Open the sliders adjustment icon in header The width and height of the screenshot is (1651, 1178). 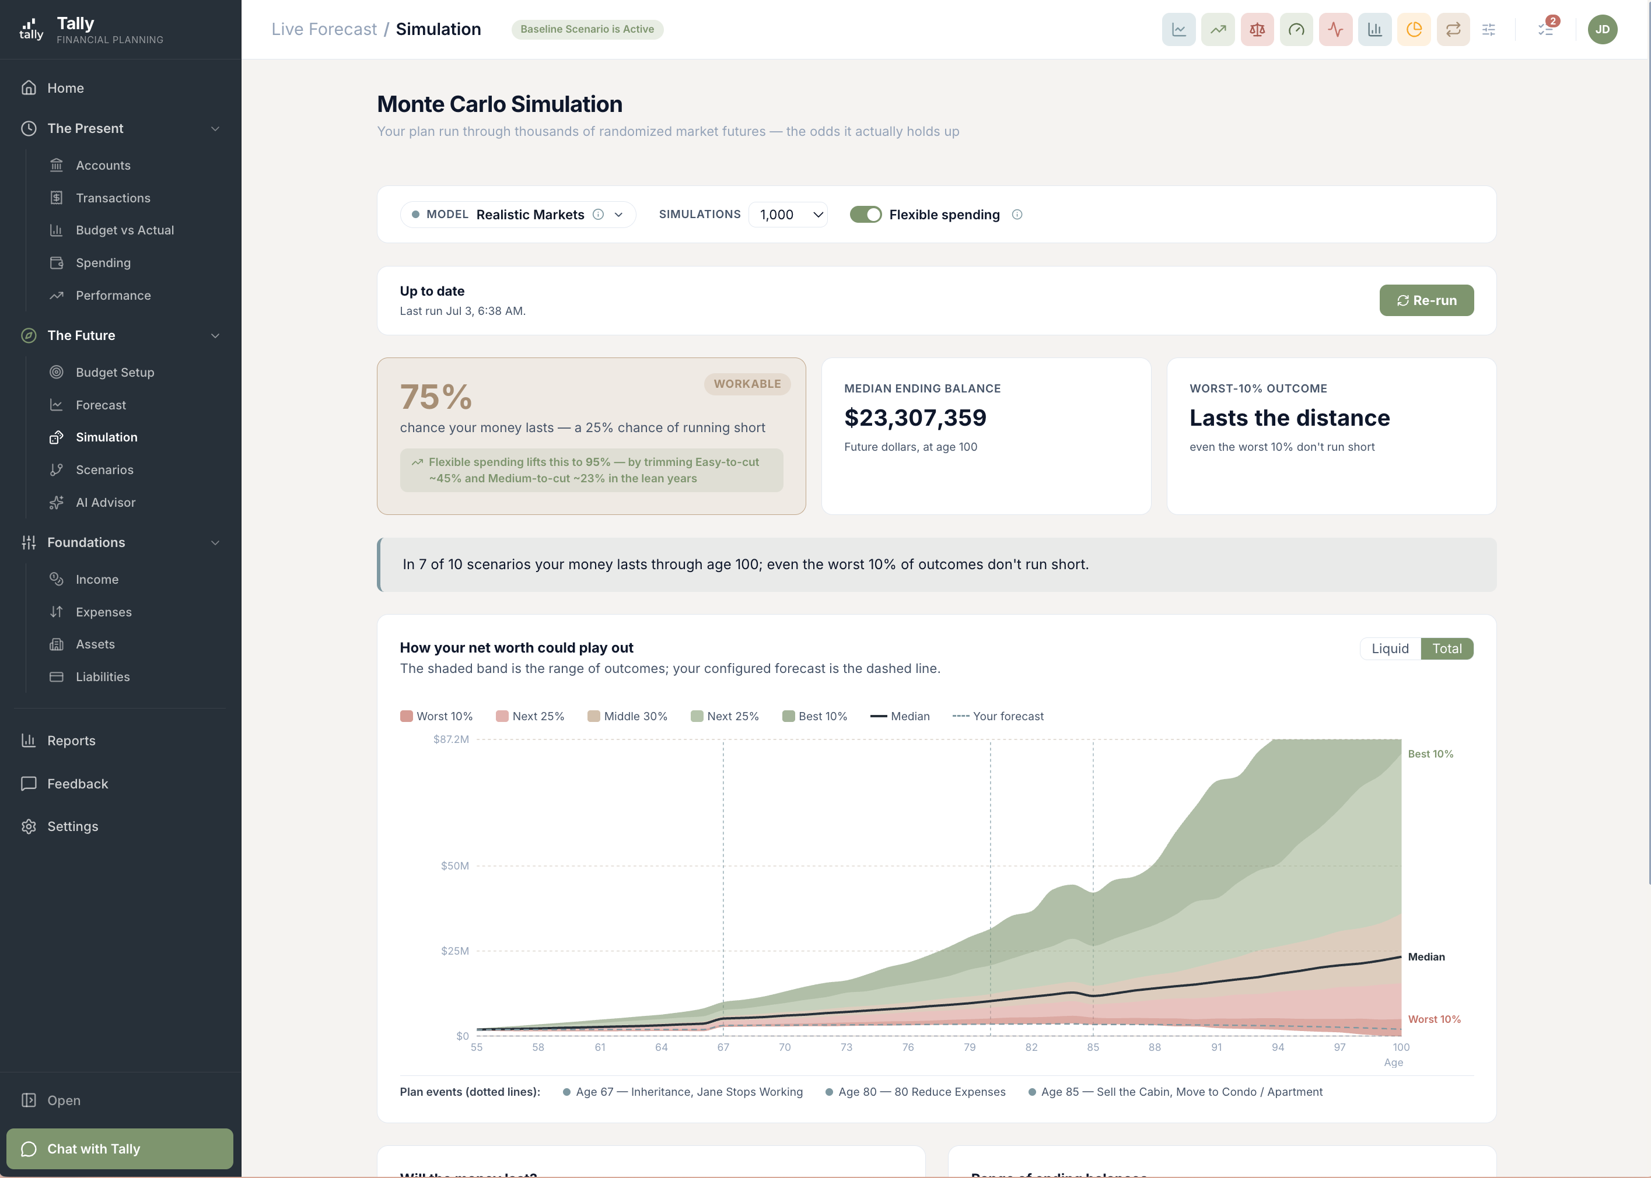tap(1488, 30)
